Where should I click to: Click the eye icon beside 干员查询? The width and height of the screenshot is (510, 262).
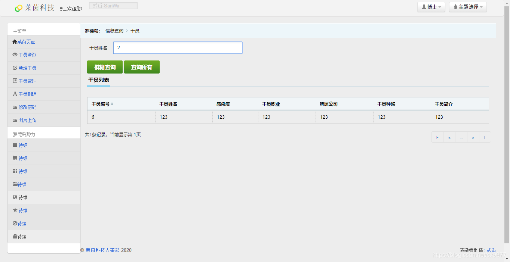coord(15,54)
